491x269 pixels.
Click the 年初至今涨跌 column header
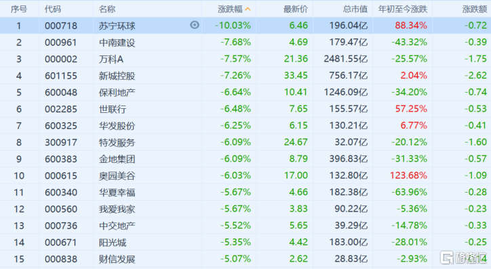402,9
